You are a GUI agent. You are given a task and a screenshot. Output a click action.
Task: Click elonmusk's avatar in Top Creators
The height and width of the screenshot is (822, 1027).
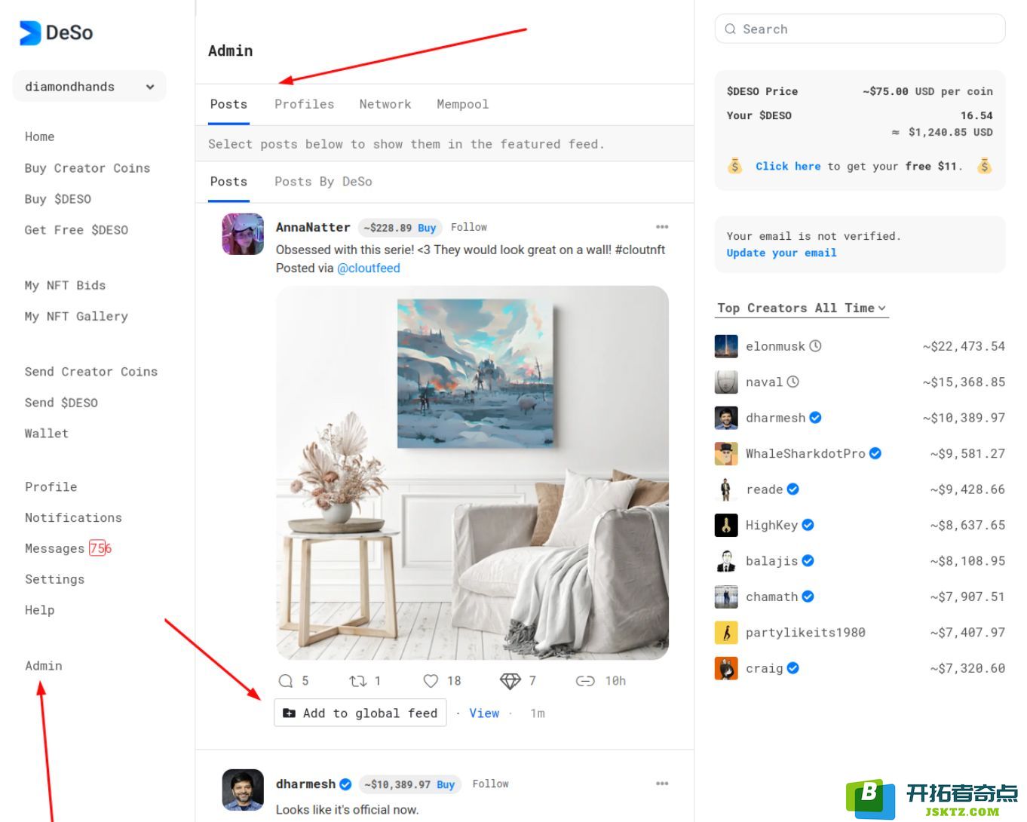(726, 346)
